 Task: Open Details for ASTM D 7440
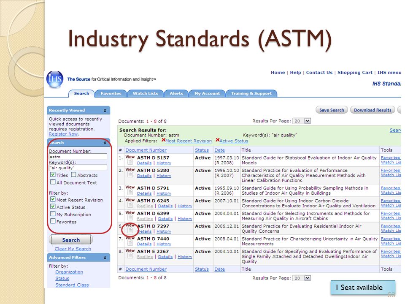(x=144, y=244)
